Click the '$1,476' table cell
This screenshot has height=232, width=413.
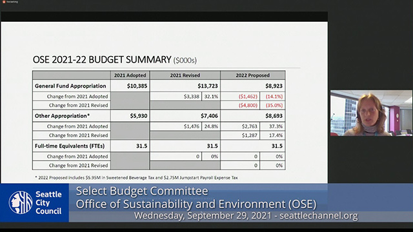click(176, 126)
